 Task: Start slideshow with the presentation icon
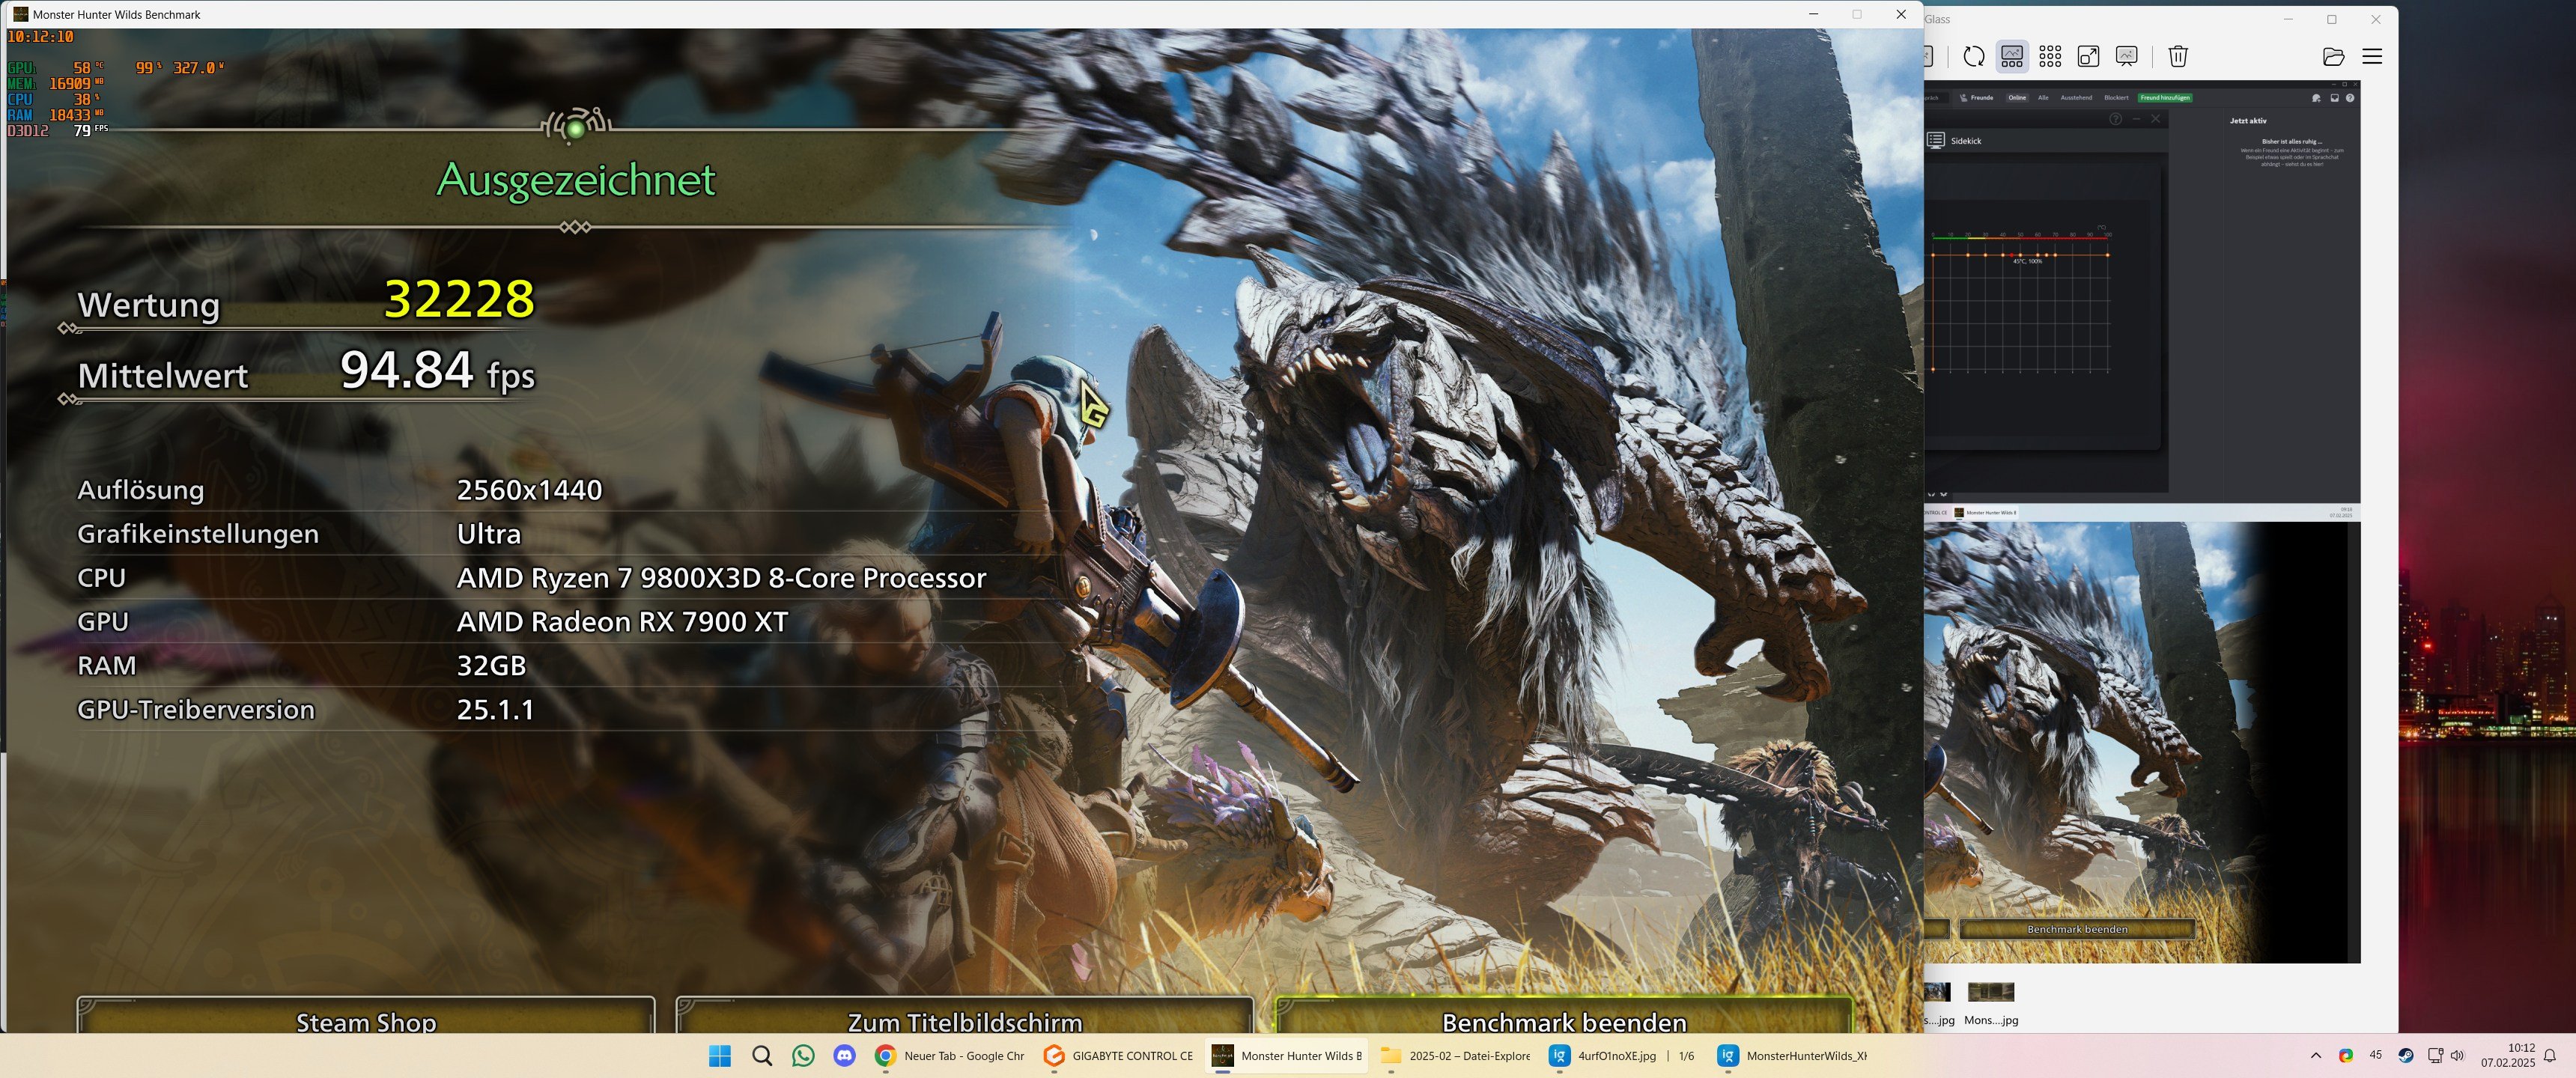[2127, 57]
